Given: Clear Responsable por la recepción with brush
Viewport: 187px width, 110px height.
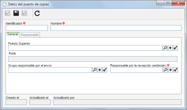Looking at the screenshot, I should click(x=175, y=70).
